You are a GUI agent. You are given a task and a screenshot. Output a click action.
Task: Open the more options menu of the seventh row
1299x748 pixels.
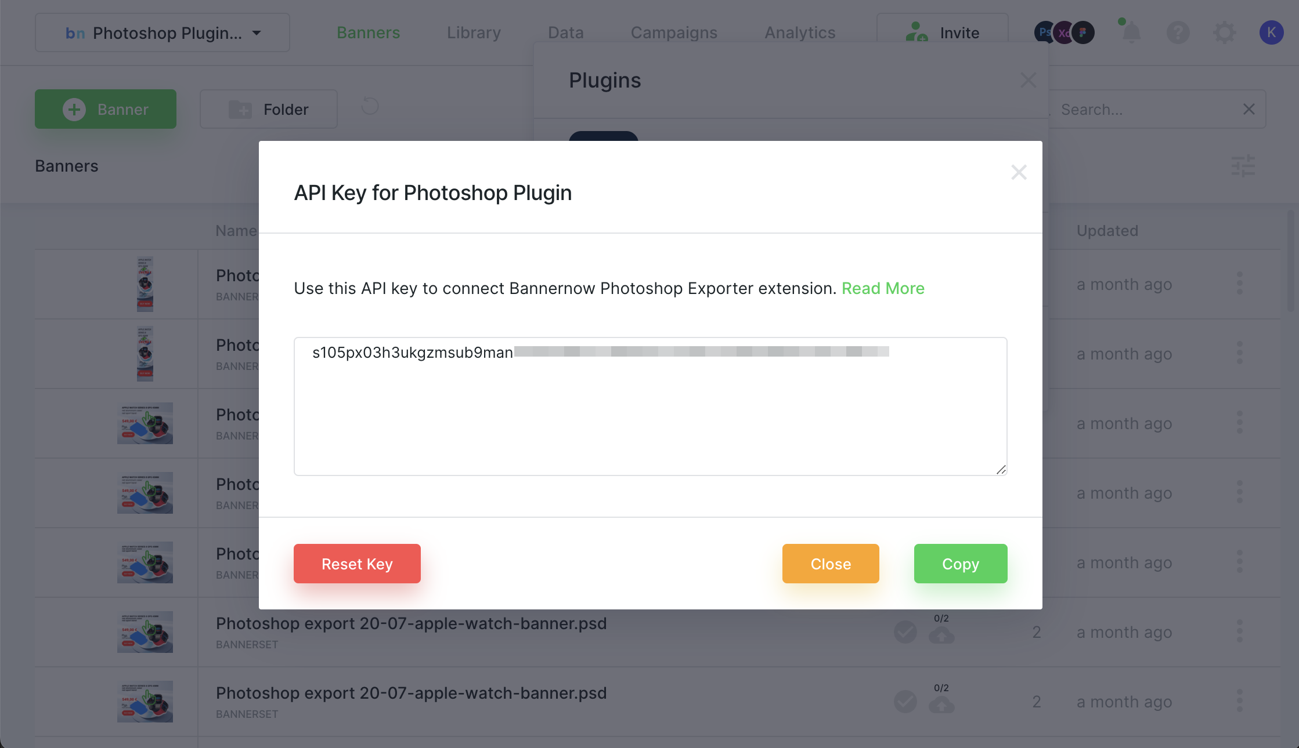point(1239,701)
